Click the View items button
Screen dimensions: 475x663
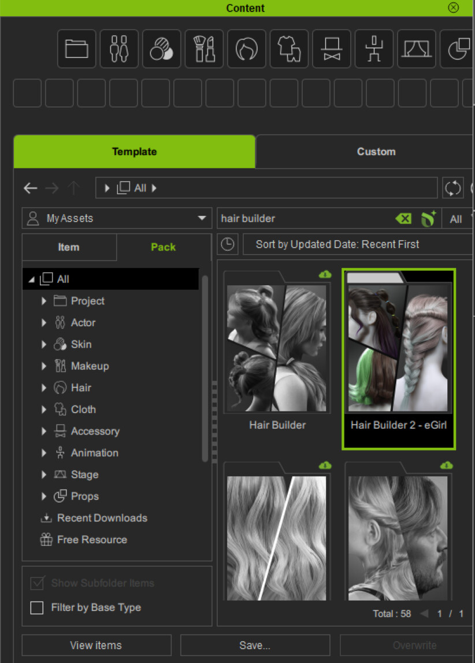click(x=97, y=645)
